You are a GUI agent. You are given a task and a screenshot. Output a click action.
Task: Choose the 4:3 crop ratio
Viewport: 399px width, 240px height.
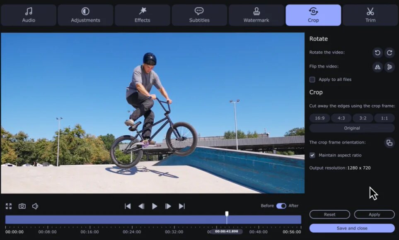(341, 118)
